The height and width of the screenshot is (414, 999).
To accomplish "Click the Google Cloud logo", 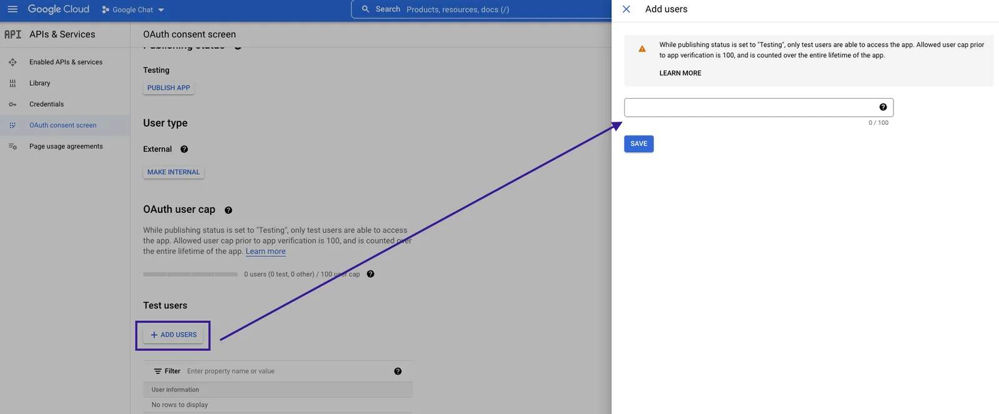I will (x=59, y=9).
